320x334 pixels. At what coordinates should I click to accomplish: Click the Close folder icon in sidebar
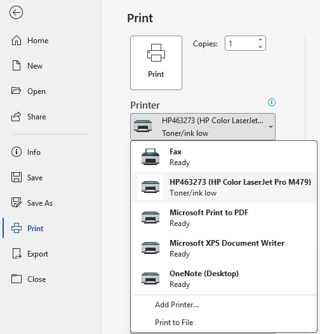(x=17, y=279)
